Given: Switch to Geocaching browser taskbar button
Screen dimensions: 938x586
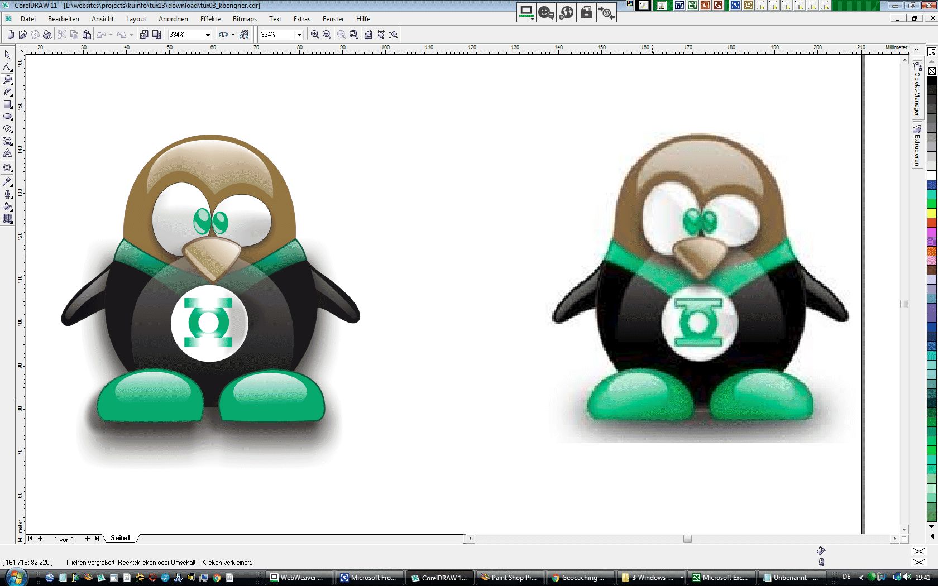Looking at the screenshot, I should pos(580,578).
